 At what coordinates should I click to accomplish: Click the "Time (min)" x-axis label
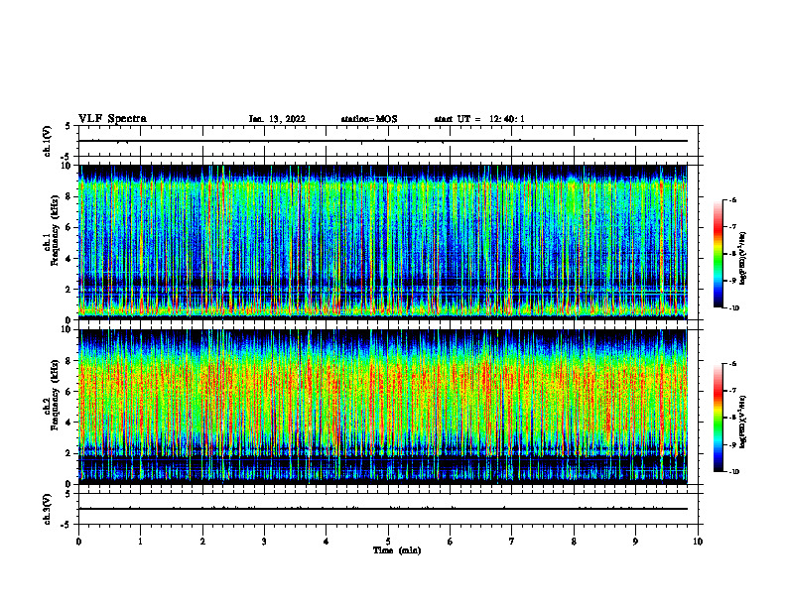pos(397,550)
